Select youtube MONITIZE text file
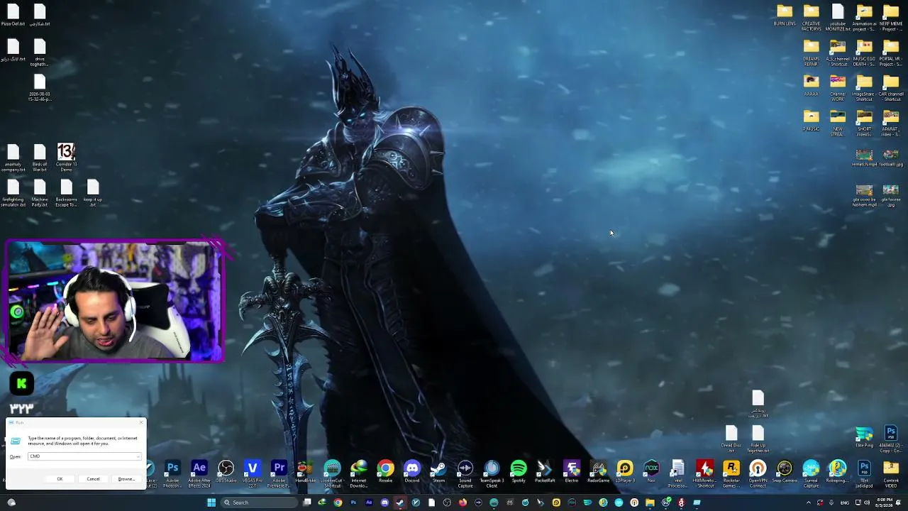 click(x=838, y=18)
